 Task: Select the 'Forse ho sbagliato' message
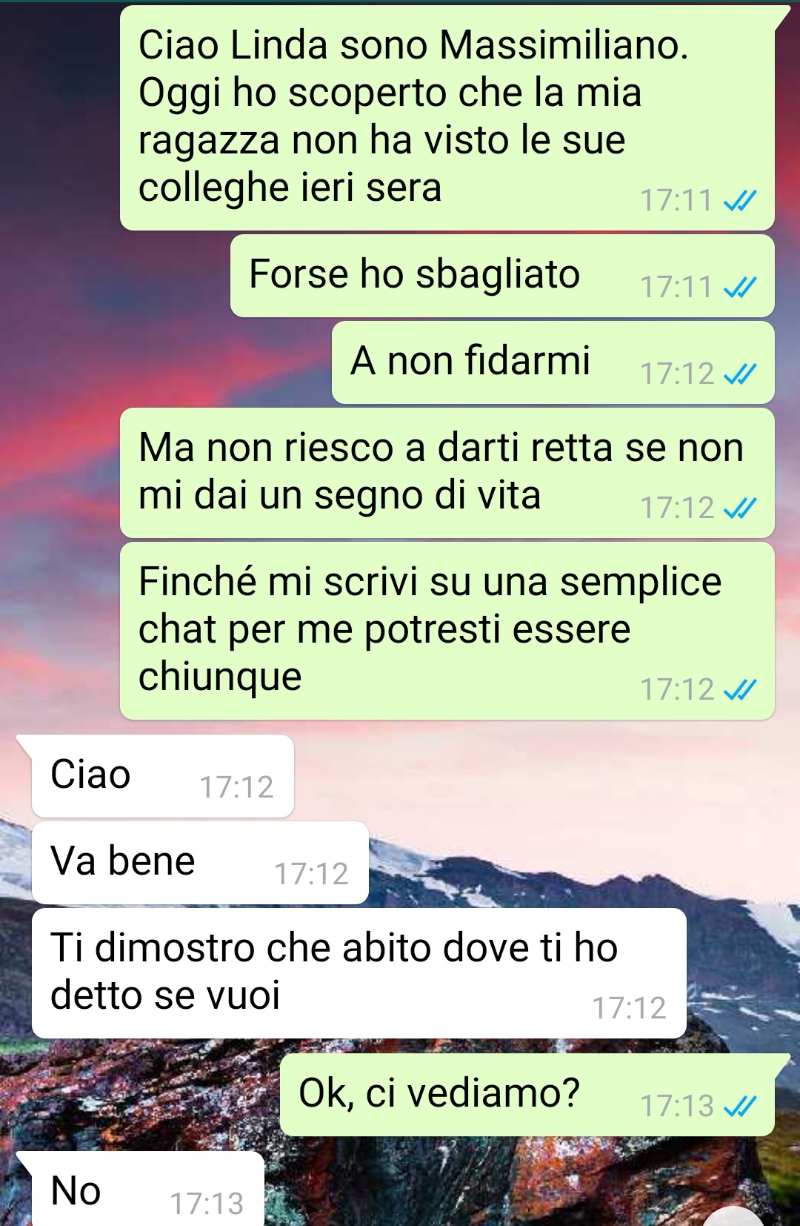click(x=502, y=276)
